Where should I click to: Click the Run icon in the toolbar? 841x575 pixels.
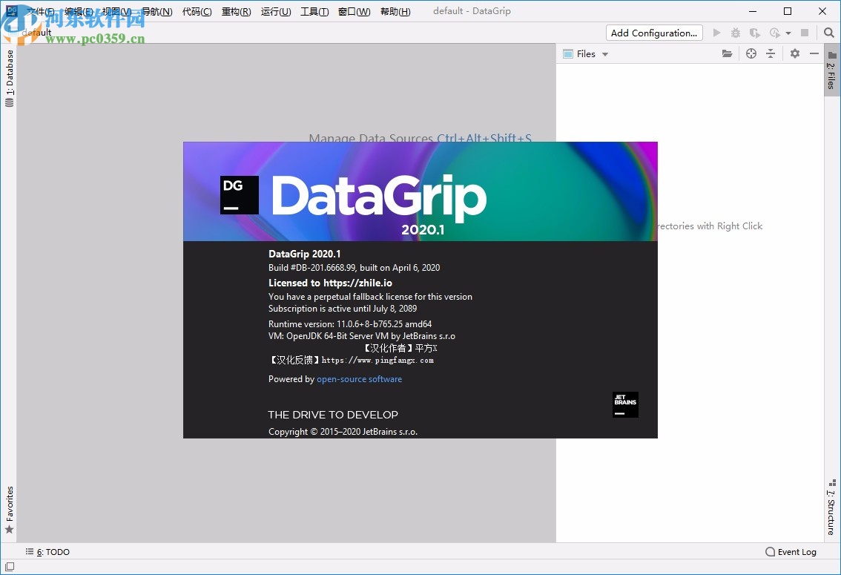coord(716,33)
